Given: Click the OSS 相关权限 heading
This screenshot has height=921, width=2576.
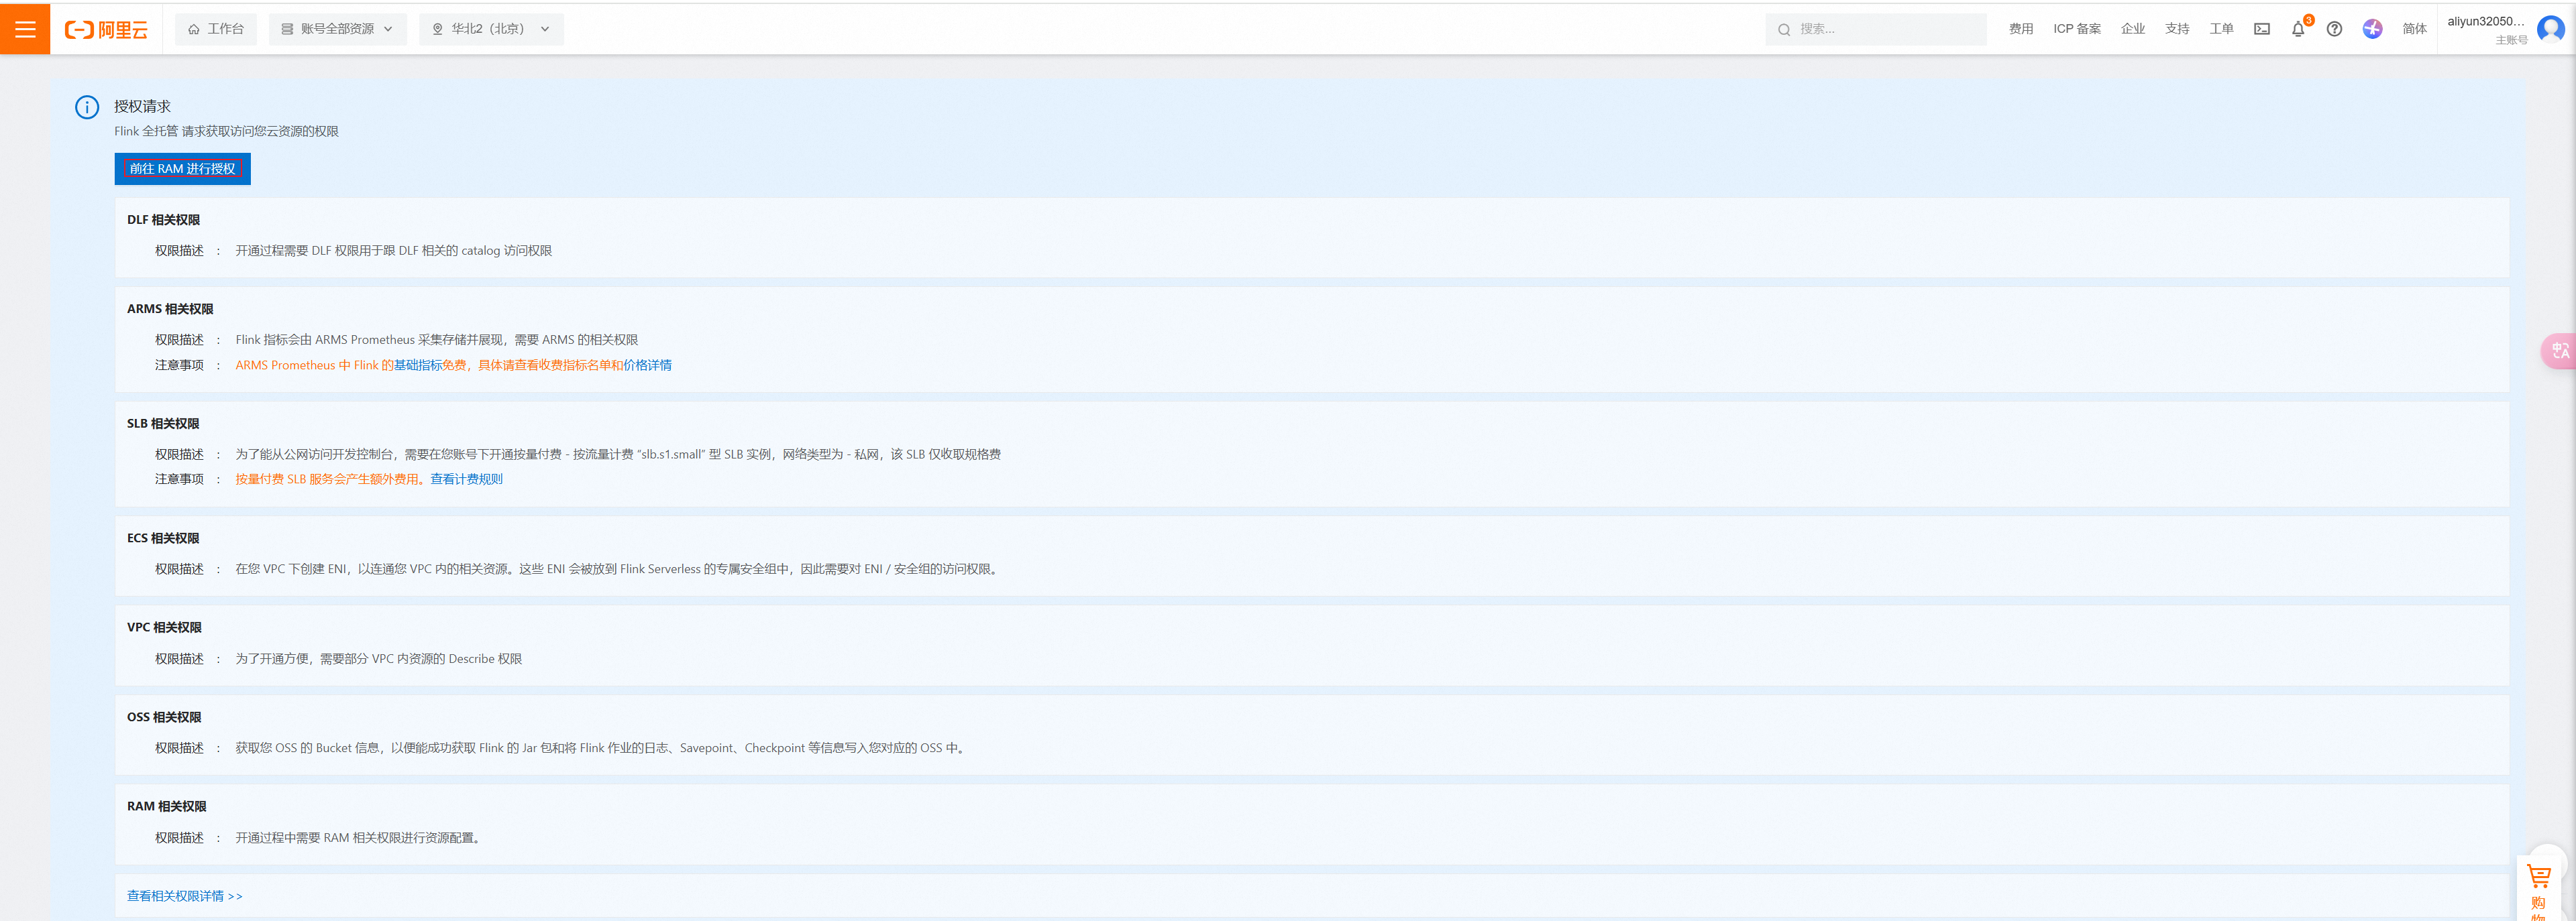Looking at the screenshot, I should [x=164, y=717].
